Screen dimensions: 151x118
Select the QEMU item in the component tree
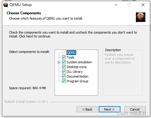(x=71, y=53)
